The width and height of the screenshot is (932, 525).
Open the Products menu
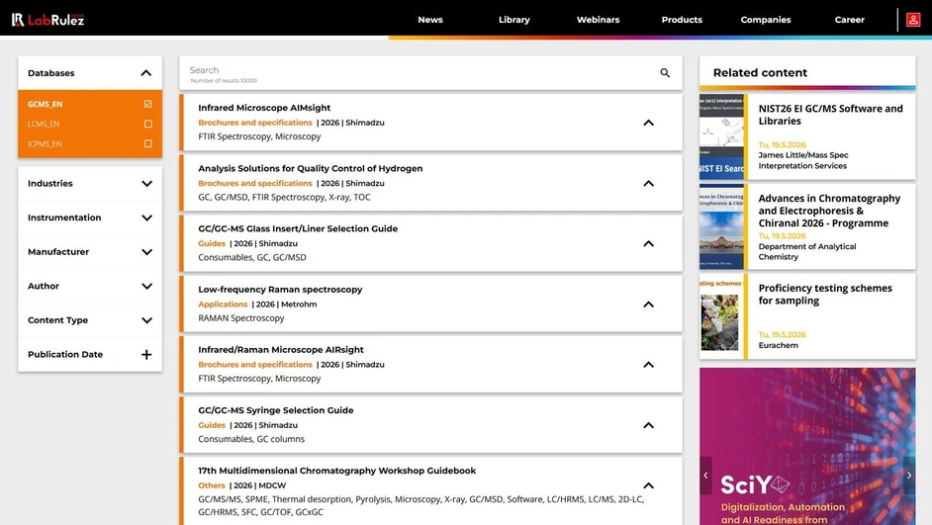tap(682, 20)
